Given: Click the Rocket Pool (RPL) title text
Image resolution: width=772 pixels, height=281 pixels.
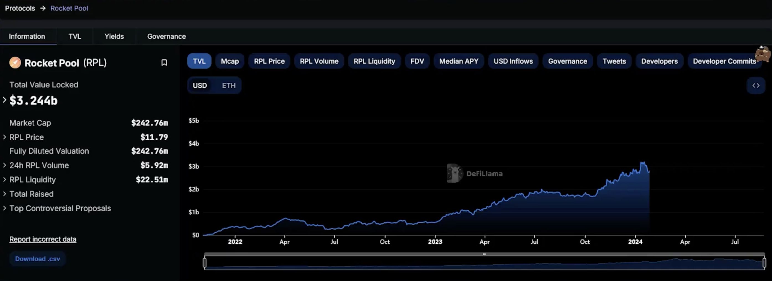Looking at the screenshot, I should tap(65, 63).
